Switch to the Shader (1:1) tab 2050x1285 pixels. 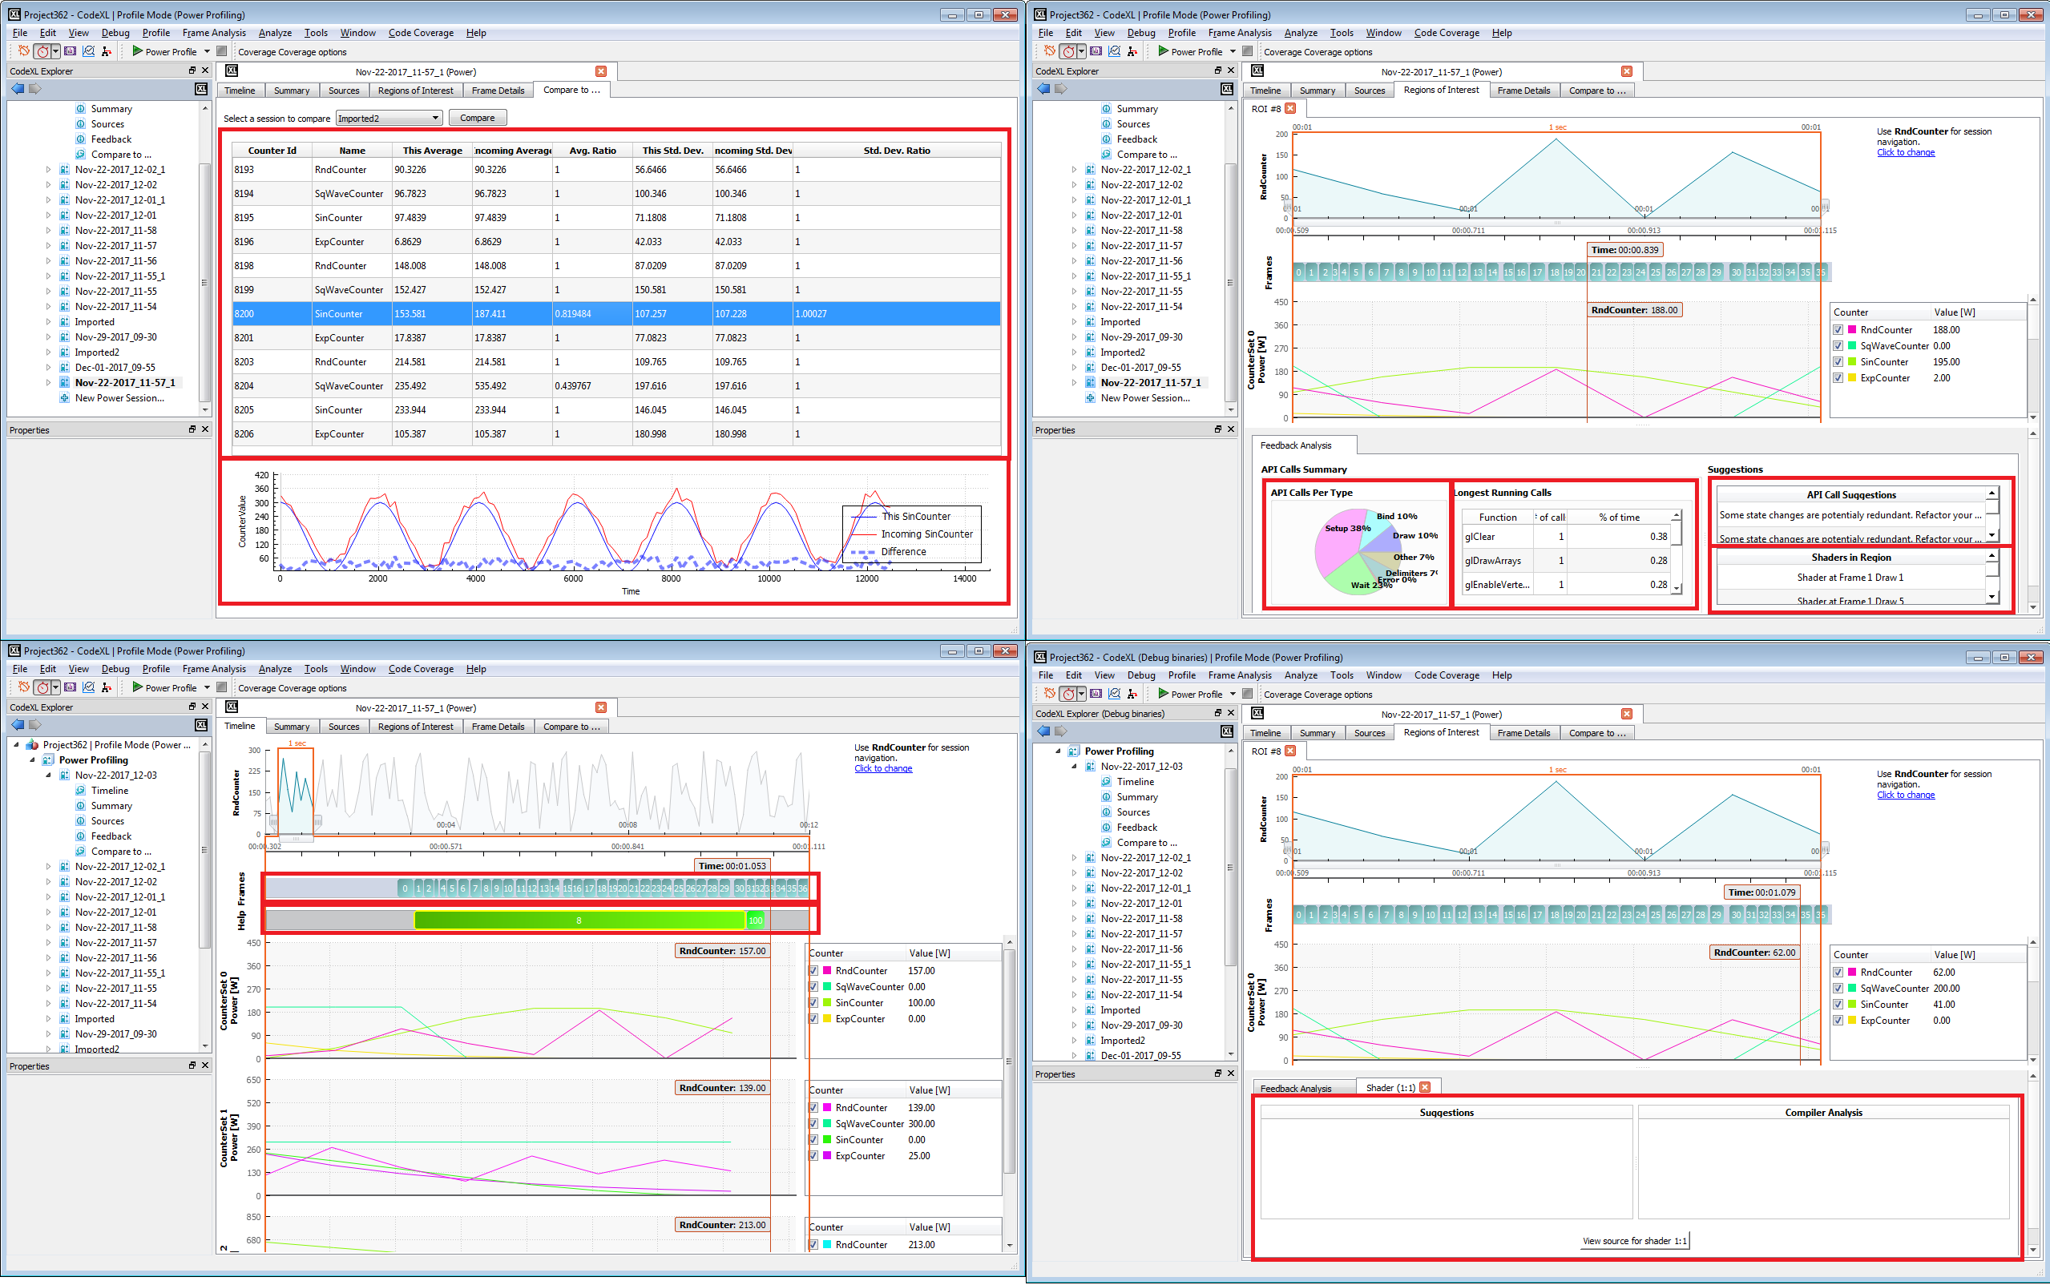coord(1390,1088)
